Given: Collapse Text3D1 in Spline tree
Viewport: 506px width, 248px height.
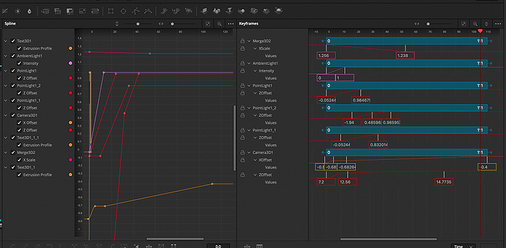Looking at the screenshot, I should pos(5,41).
